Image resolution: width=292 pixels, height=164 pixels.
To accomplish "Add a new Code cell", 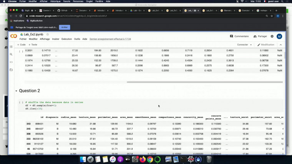I will 22,45.
